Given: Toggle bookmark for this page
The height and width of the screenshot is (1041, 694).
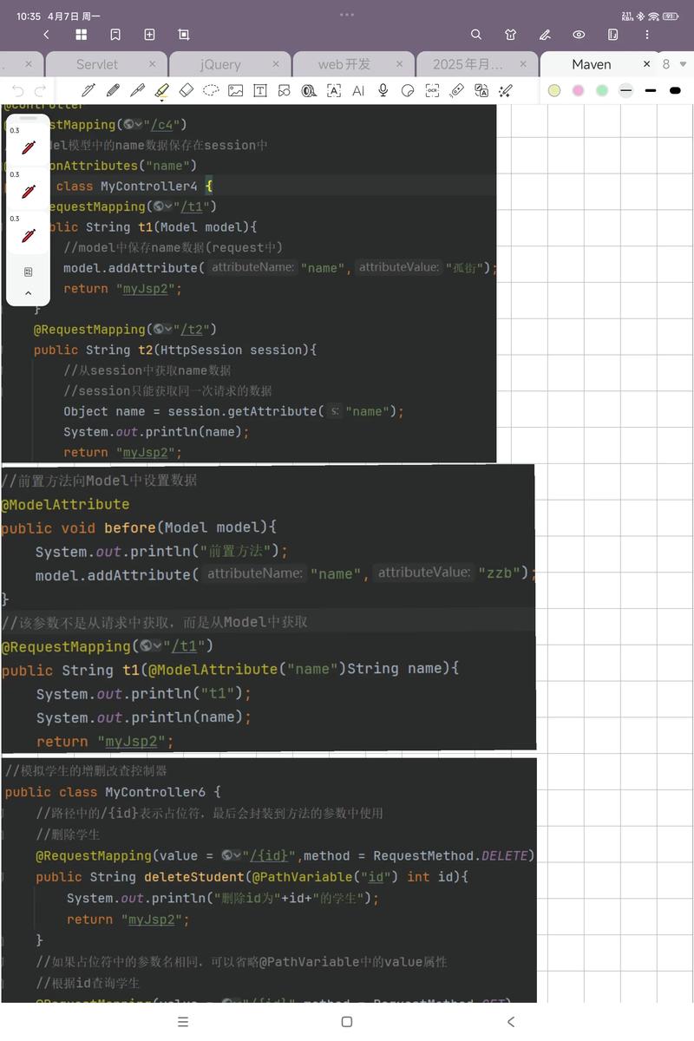Looking at the screenshot, I should 115,35.
